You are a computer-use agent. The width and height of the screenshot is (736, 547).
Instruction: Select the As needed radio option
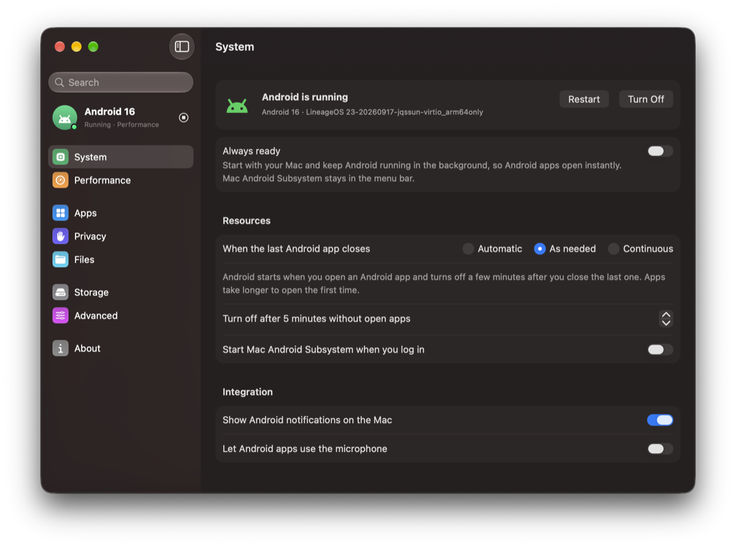click(x=540, y=249)
